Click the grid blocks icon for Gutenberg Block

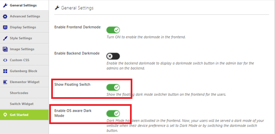pyautogui.click(x=5, y=71)
